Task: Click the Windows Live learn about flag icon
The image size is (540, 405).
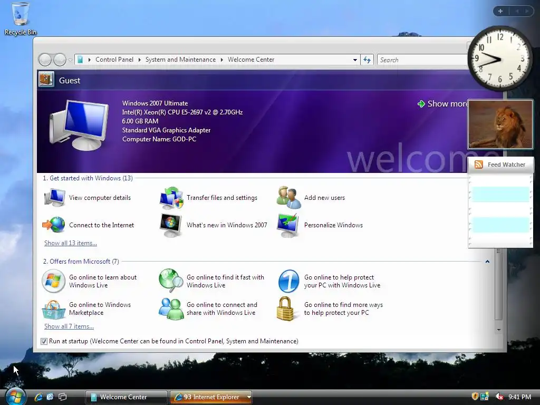Action: (53, 281)
